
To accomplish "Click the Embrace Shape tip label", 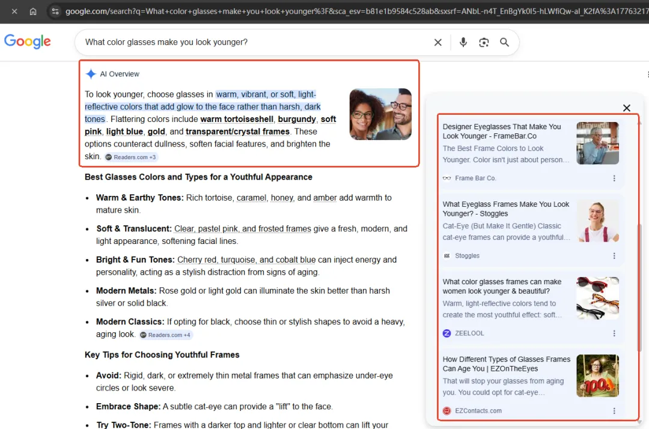I will point(129,407).
